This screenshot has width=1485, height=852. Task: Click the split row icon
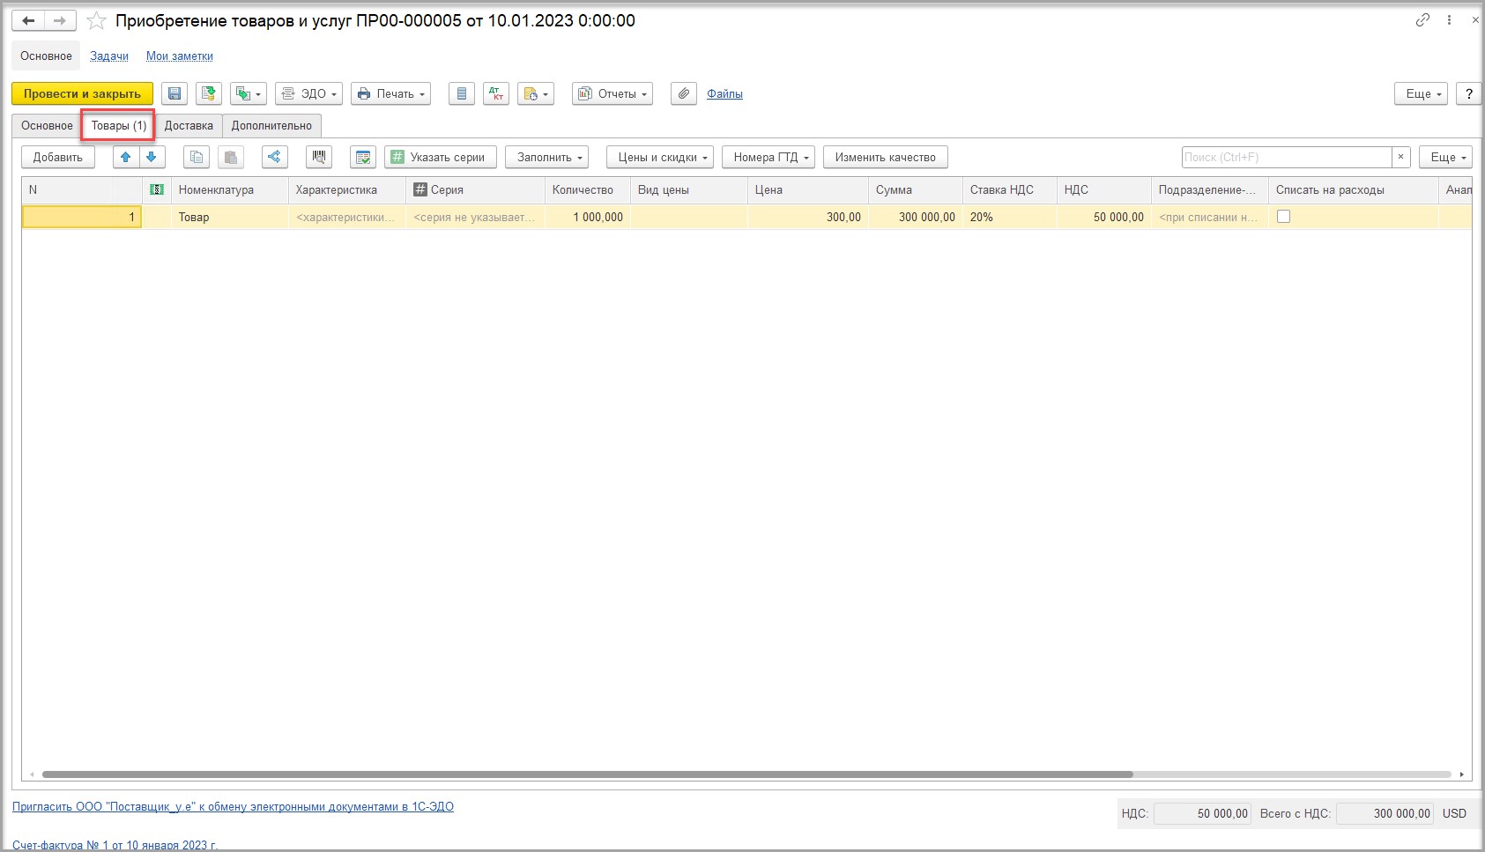click(x=275, y=158)
